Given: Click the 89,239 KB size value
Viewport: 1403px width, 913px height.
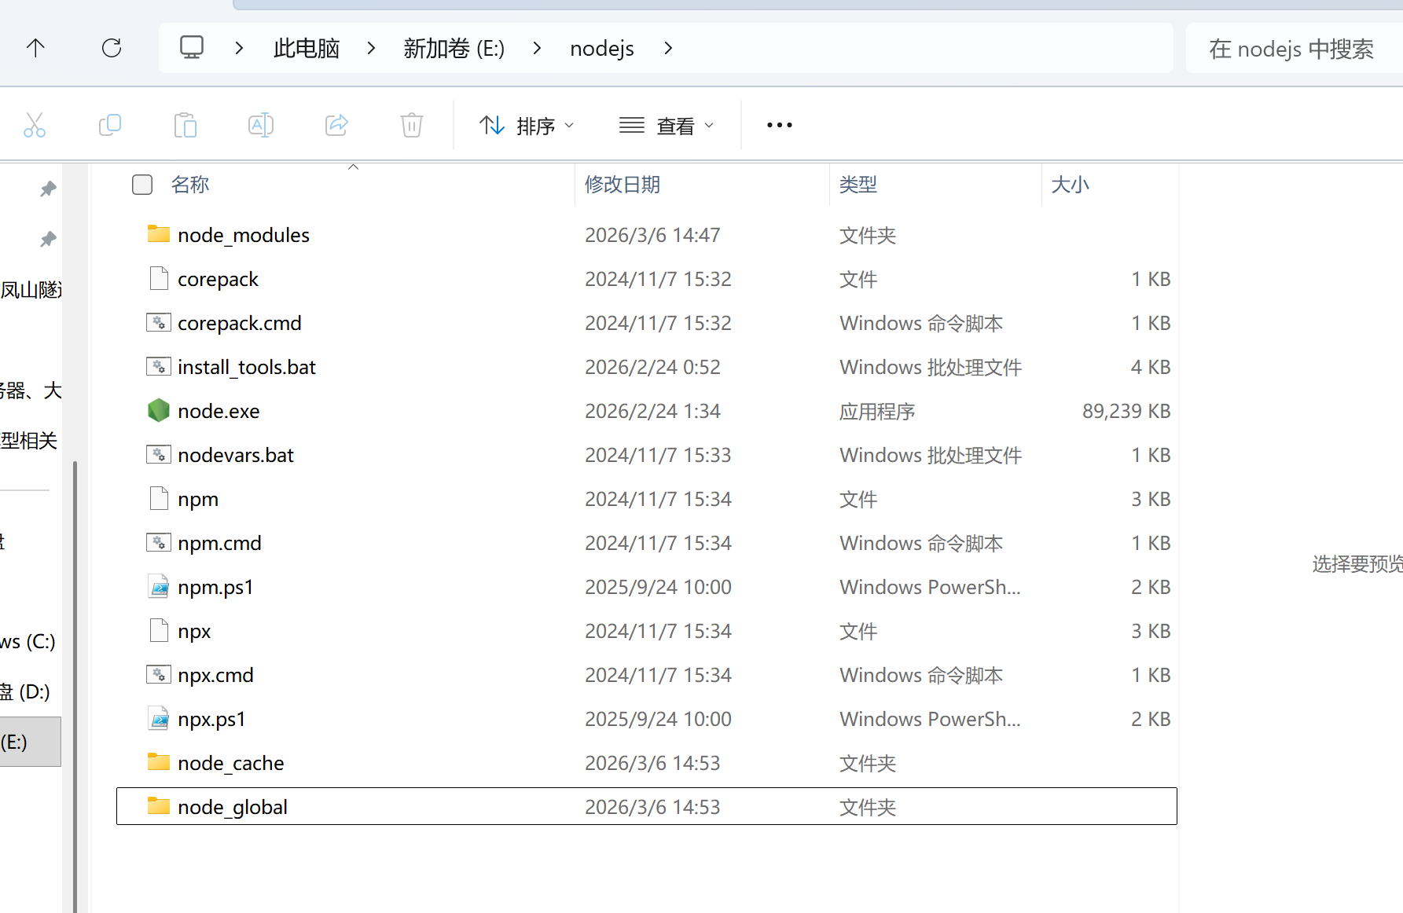Looking at the screenshot, I should click(1126, 411).
